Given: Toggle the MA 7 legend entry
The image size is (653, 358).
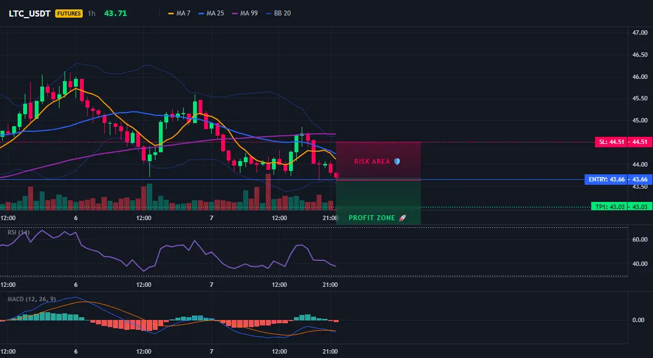Looking at the screenshot, I should tap(179, 13).
